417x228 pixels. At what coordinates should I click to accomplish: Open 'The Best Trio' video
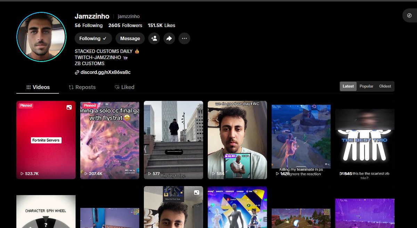365,140
